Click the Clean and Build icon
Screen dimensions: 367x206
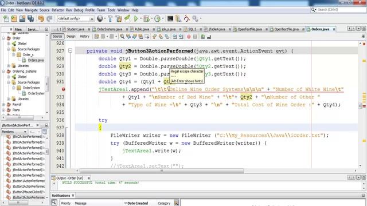pyautogui.click(x=119, y=19)
